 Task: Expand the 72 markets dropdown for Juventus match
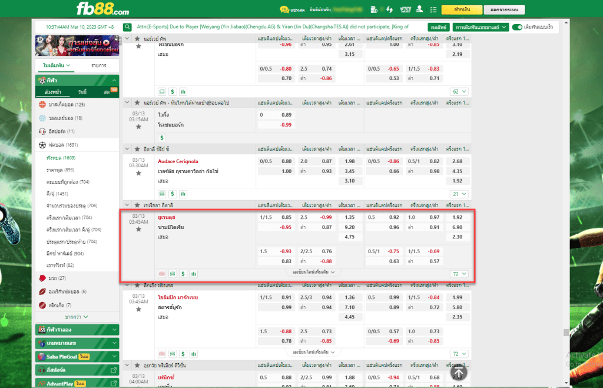[x=459, y=274]
